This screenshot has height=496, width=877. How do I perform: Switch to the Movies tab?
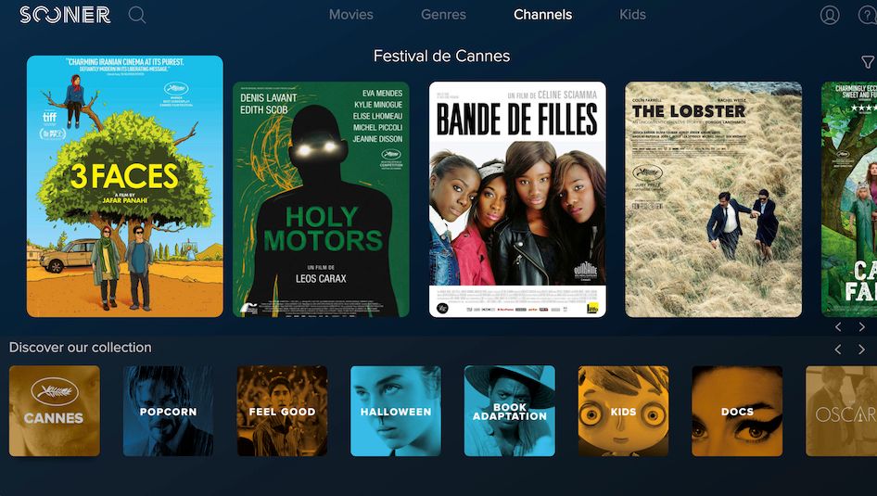350,15
